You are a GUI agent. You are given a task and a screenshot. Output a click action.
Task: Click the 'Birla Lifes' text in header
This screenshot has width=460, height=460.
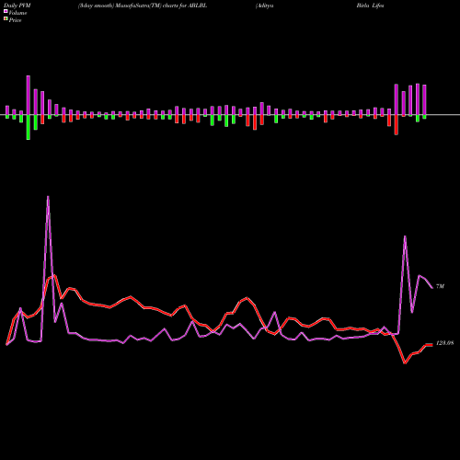370,6
